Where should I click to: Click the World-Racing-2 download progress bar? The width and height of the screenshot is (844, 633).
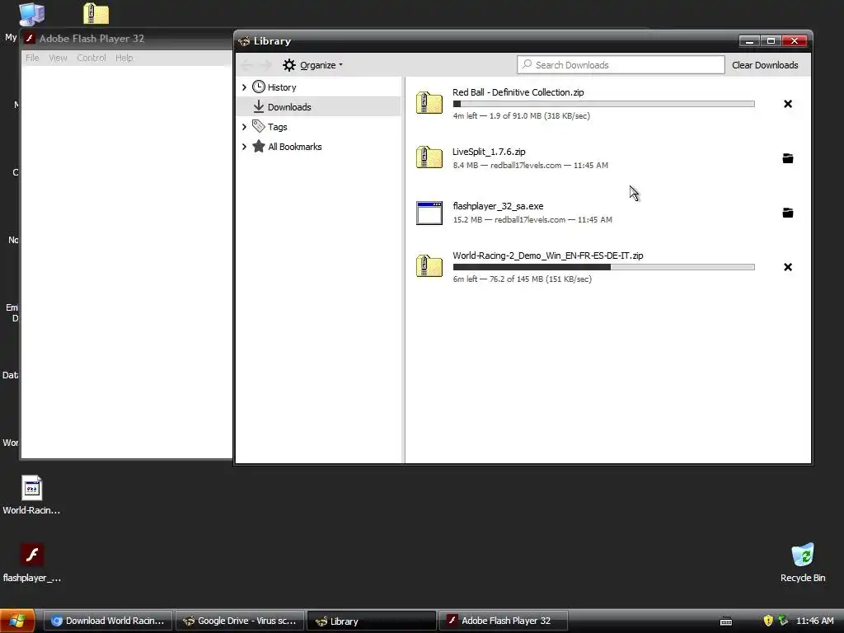click(x=603, y=267)
